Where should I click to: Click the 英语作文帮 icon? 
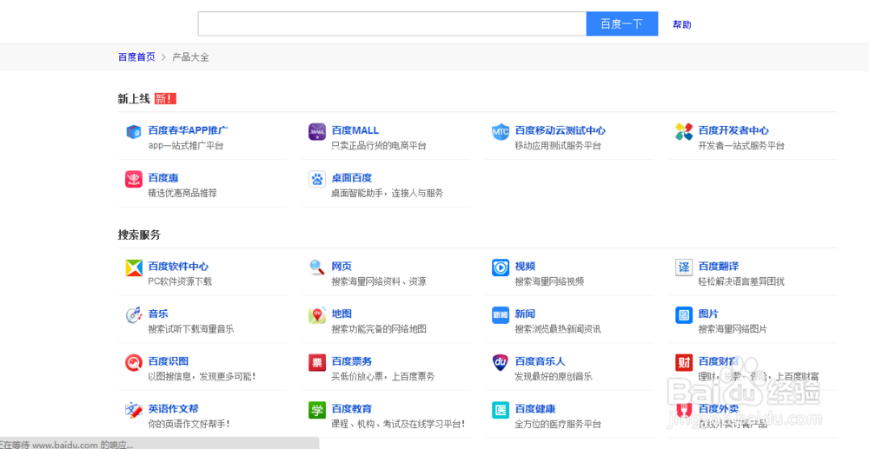(134, 410)
